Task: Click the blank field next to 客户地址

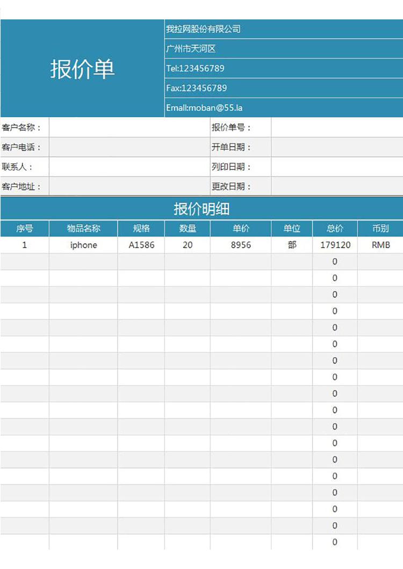Action: [129, 187]
